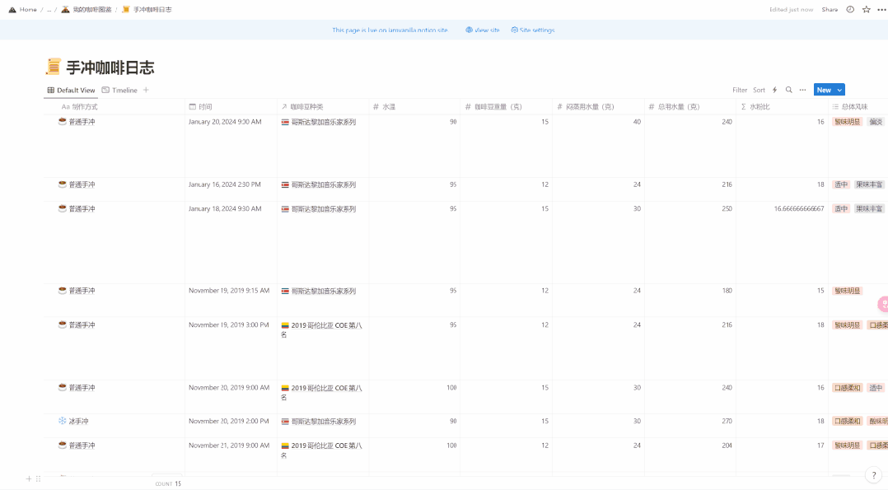Click the globe icon next to View site
Viewport: 888px width, 490px height.
pos(469,30)
